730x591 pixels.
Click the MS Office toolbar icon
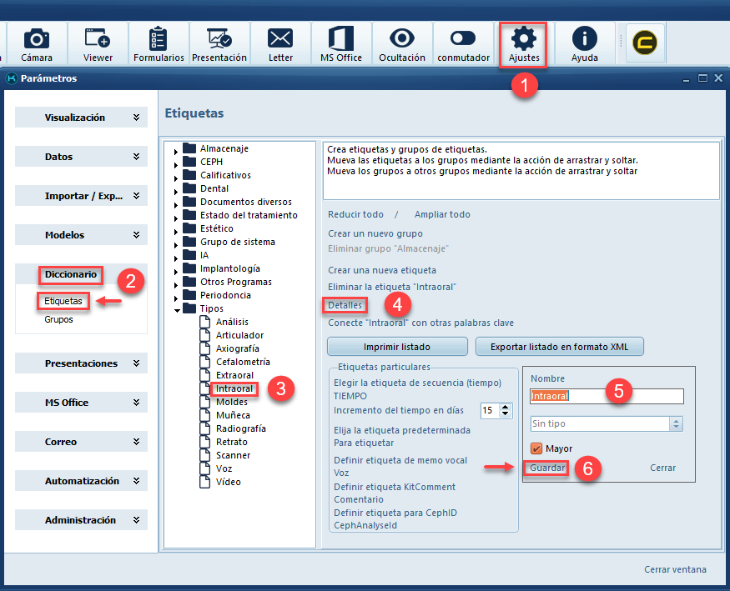(x=341, y=44)
